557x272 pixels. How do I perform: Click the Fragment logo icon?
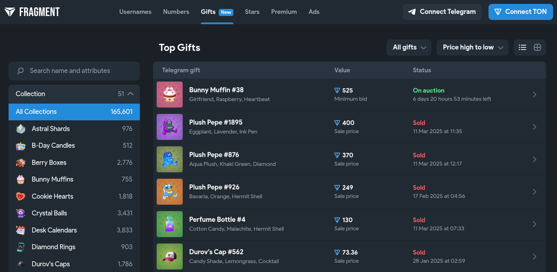[10, 12]
